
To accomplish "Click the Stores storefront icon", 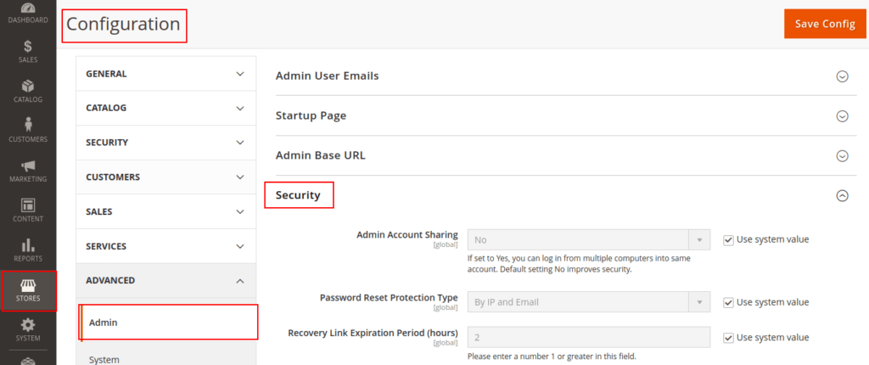I will pyautogui.click(x=28, y=286).
